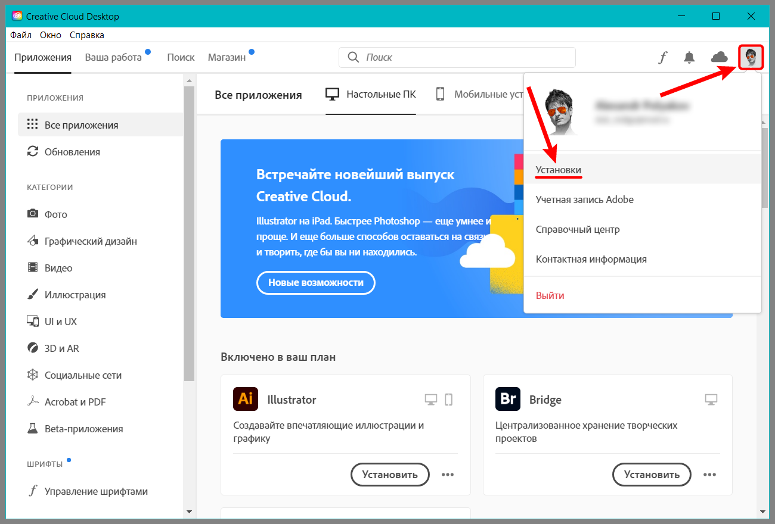Screen dimensions: 775x524
Task: Open more options for Bridge
Action: click(x=709, y=475)
